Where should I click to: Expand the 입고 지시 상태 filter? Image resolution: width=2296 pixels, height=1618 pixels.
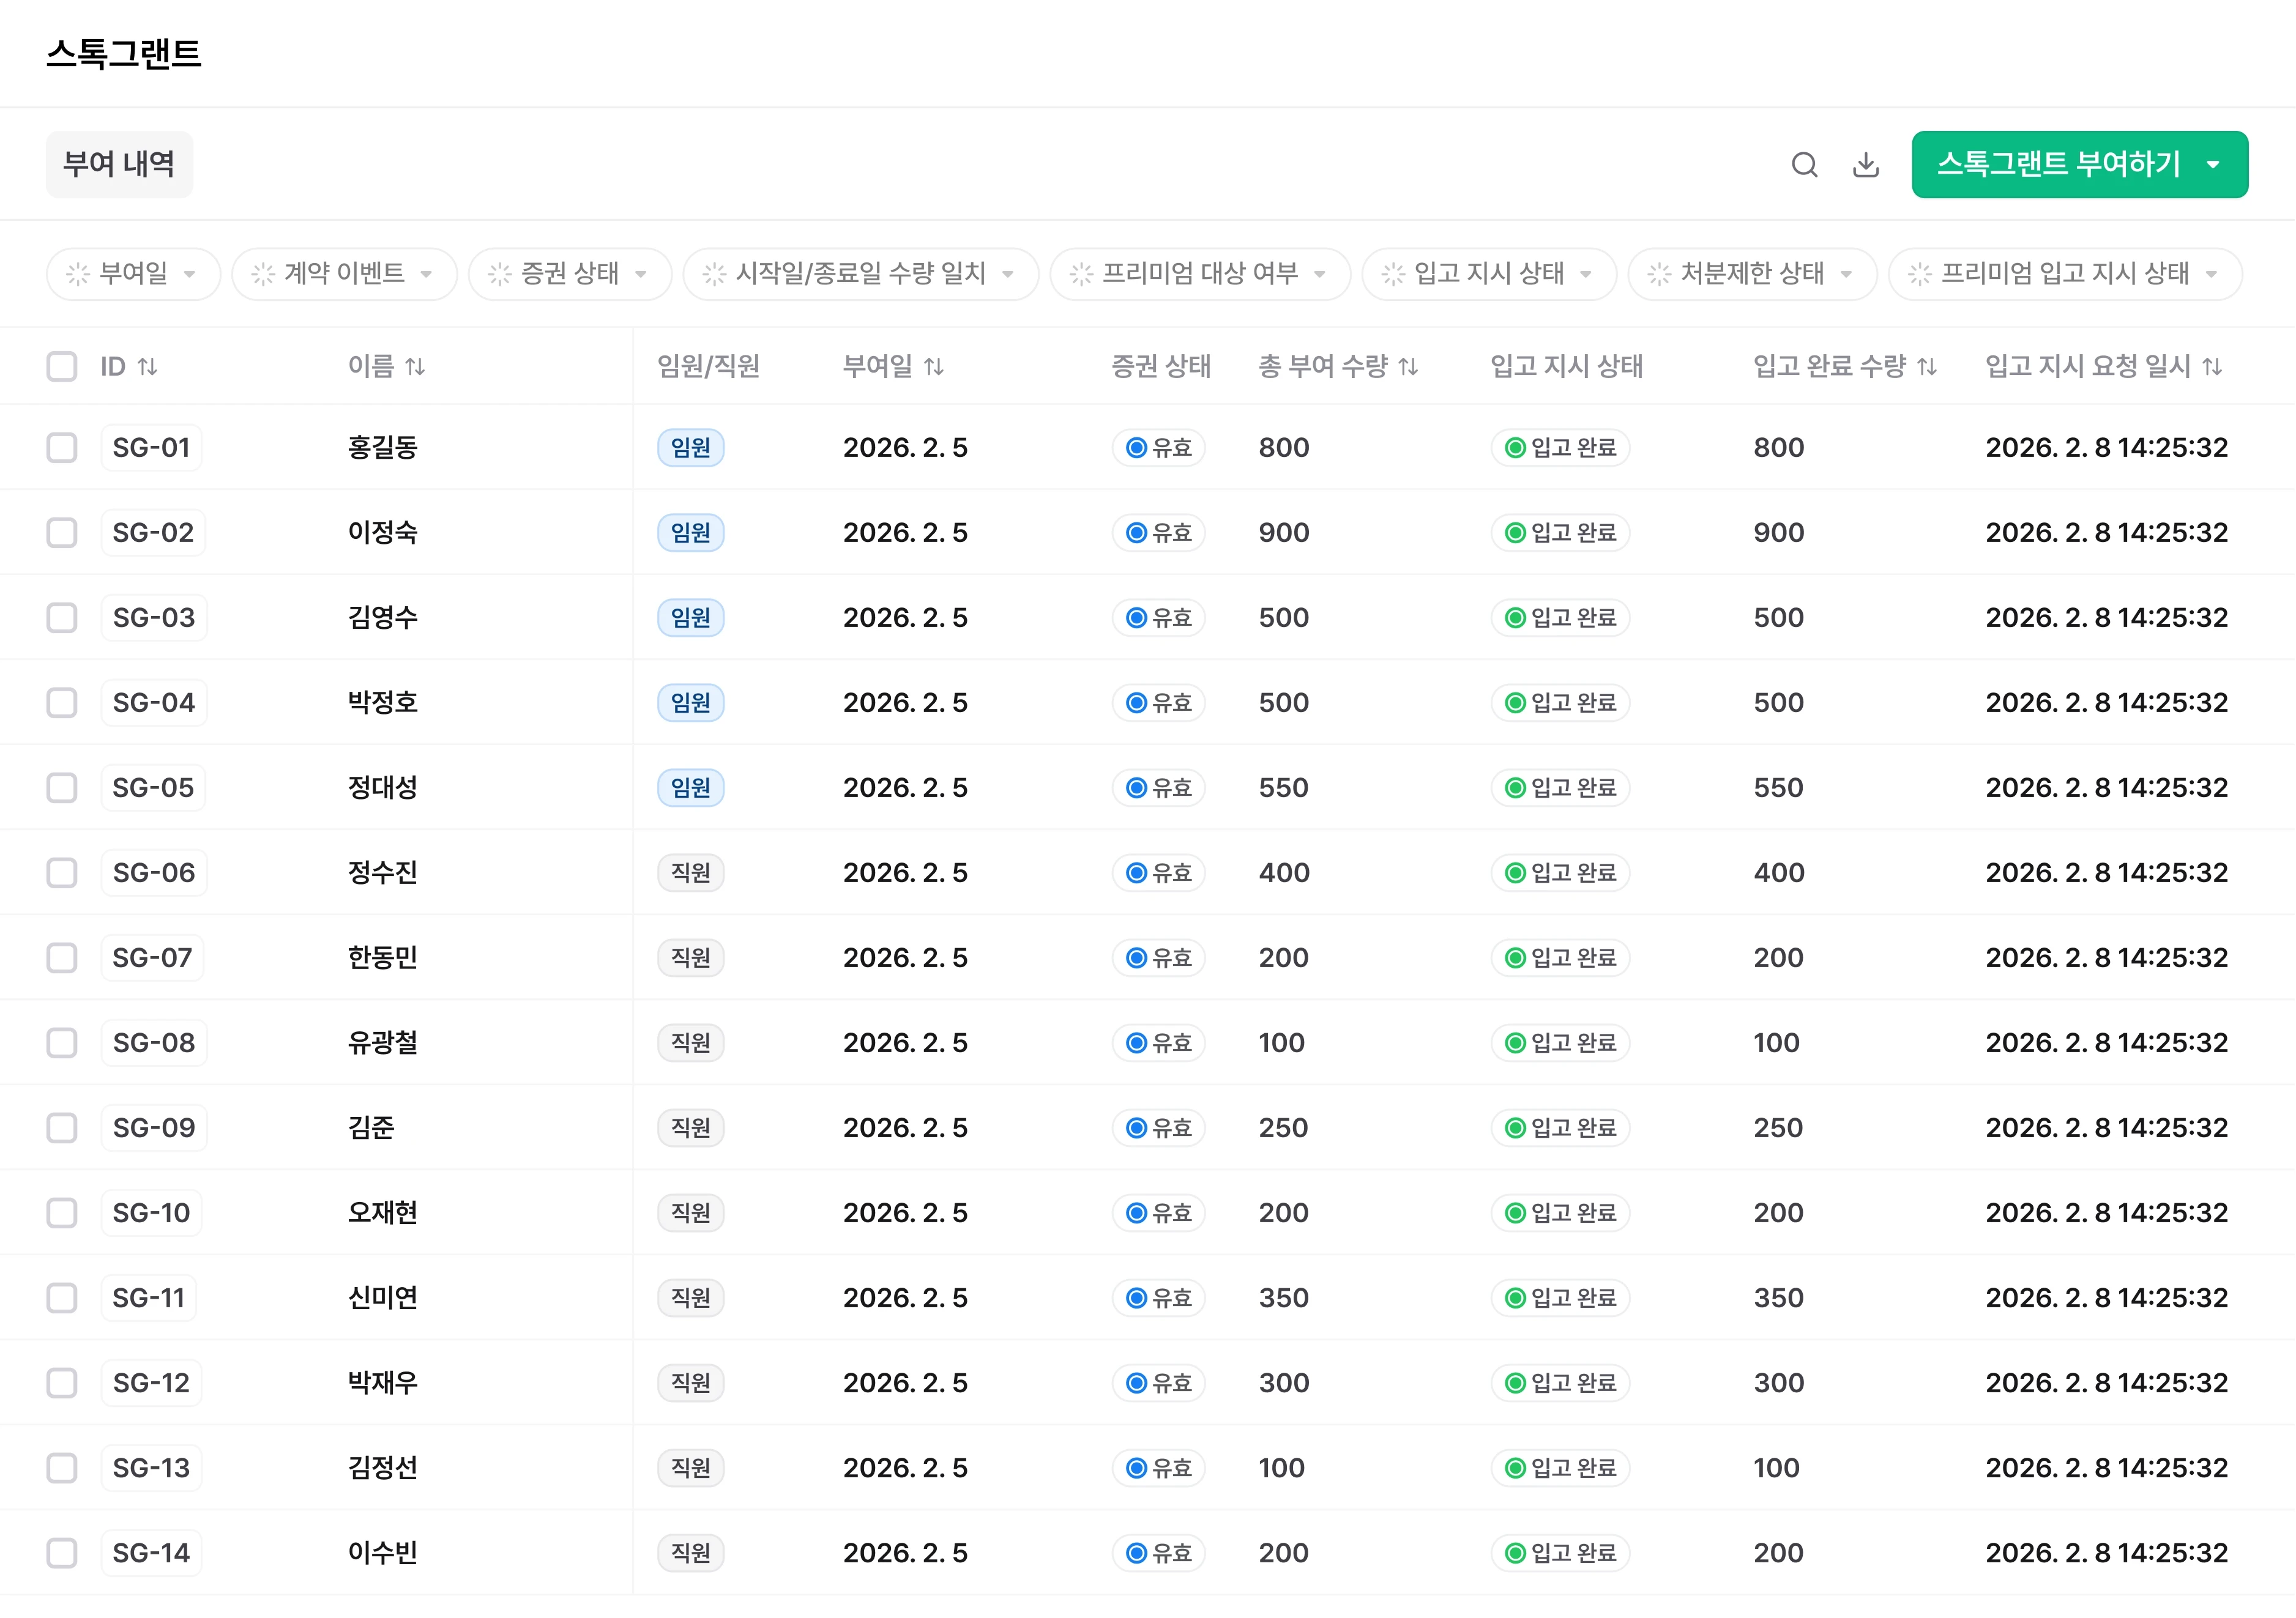1489,274
